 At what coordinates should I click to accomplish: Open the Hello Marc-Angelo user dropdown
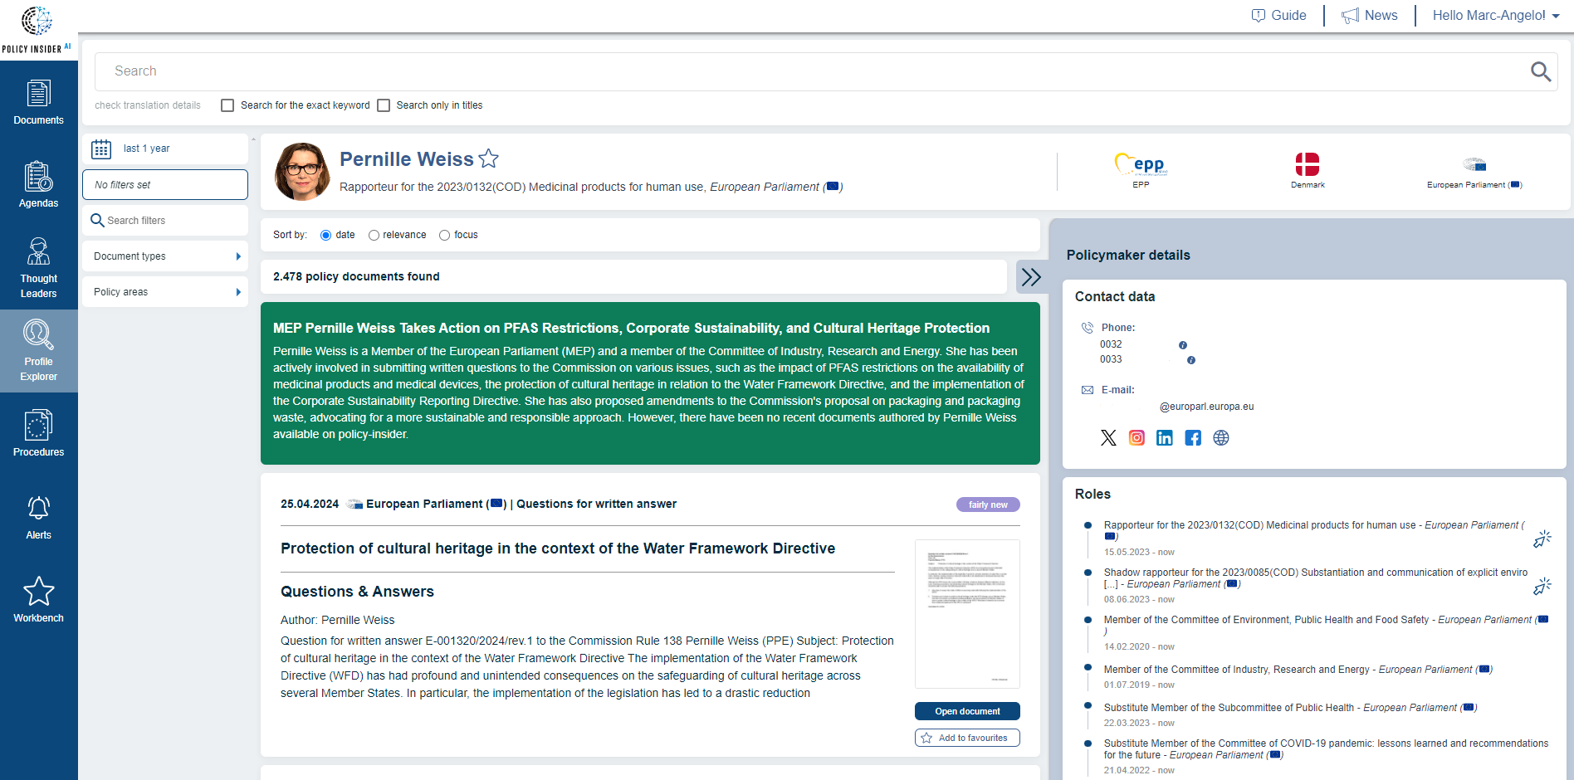(1495, 16)
